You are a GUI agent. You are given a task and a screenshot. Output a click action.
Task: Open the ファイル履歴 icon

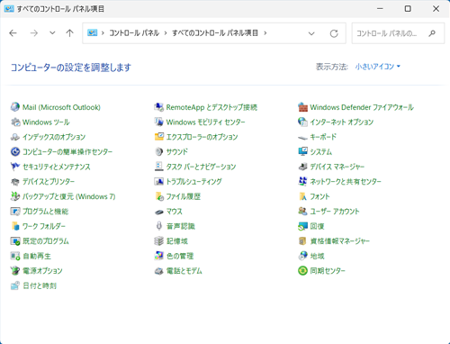click(158, 196)
